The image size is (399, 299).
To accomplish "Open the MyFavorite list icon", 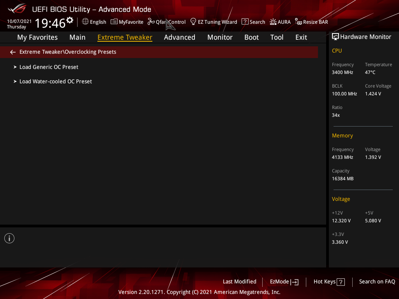I will [x=114, y=22].
